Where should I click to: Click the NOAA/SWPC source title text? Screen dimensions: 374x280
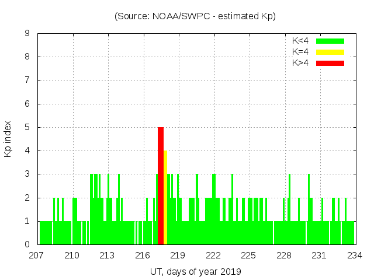pos(195,16)
